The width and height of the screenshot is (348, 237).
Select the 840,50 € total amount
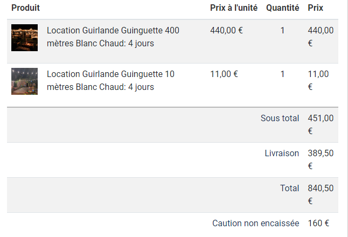tap(321, 194)
